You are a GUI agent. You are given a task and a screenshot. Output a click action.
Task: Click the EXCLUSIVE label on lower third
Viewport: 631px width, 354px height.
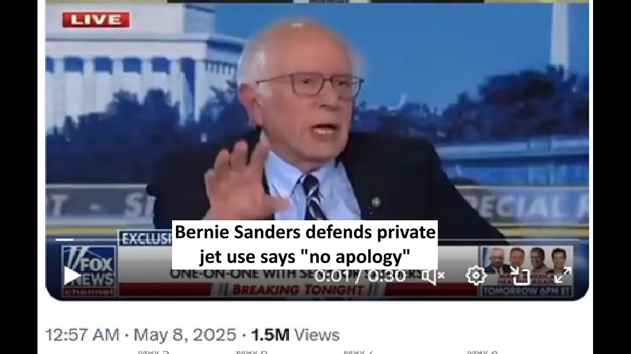[146, 238]
